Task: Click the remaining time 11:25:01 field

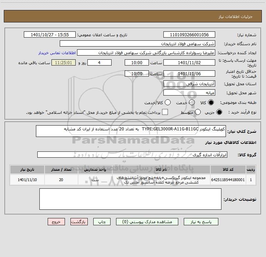Action: point(64,62)
